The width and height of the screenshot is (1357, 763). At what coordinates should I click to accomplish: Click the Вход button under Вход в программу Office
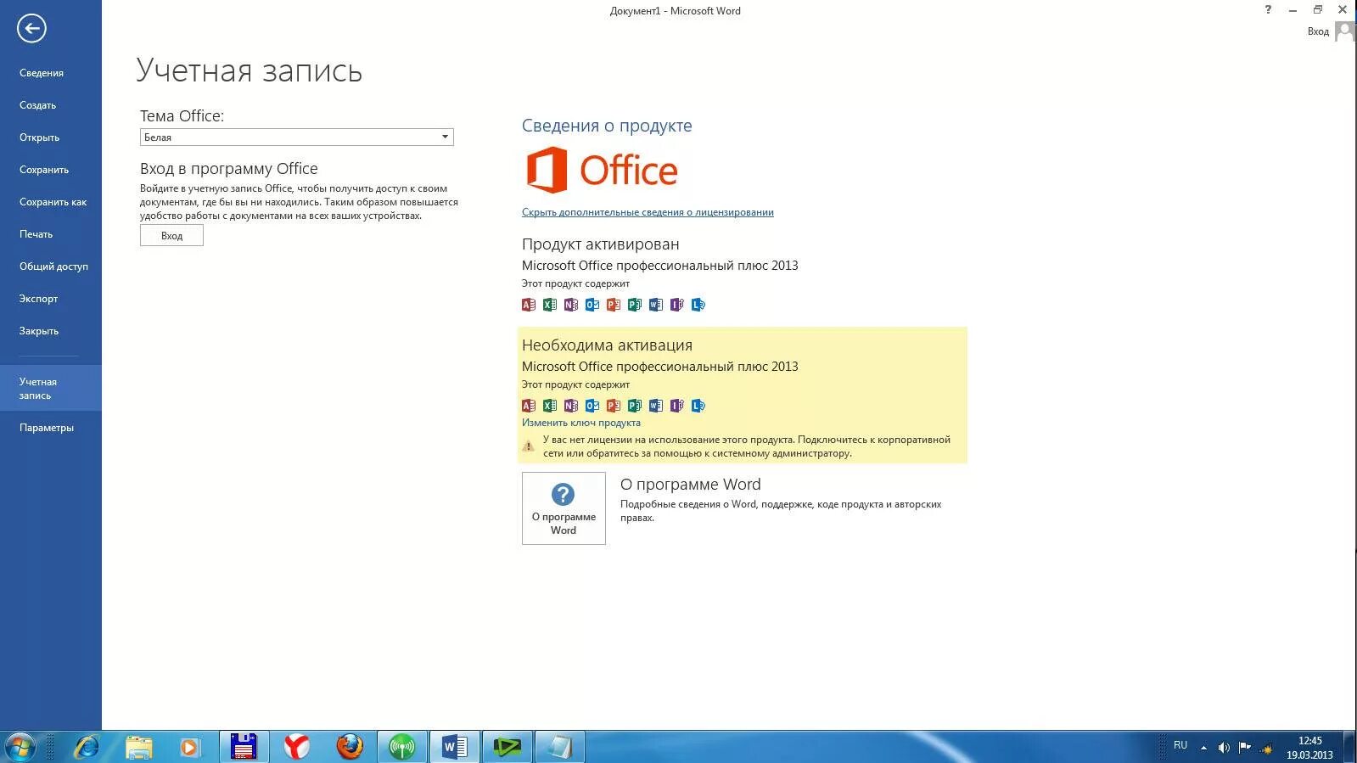click(171, 236)
